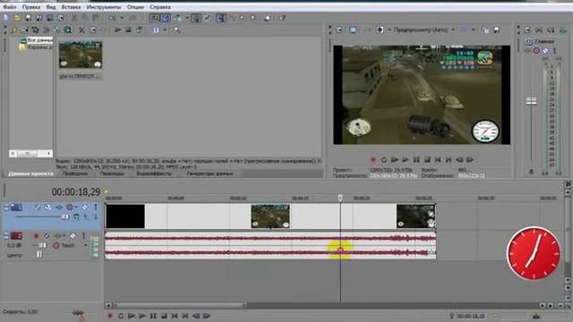
Task: Create a new project from main toolbar
Action: pos(6,18)
